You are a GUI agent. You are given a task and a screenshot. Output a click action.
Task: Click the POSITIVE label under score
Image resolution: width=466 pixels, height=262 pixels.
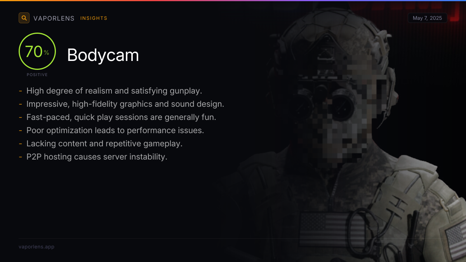(37, 75)
